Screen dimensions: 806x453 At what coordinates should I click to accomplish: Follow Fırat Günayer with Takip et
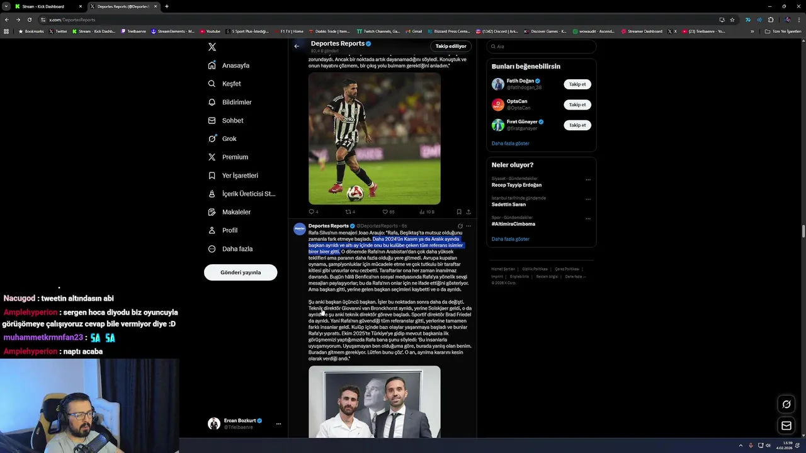[x=577, y=125]
